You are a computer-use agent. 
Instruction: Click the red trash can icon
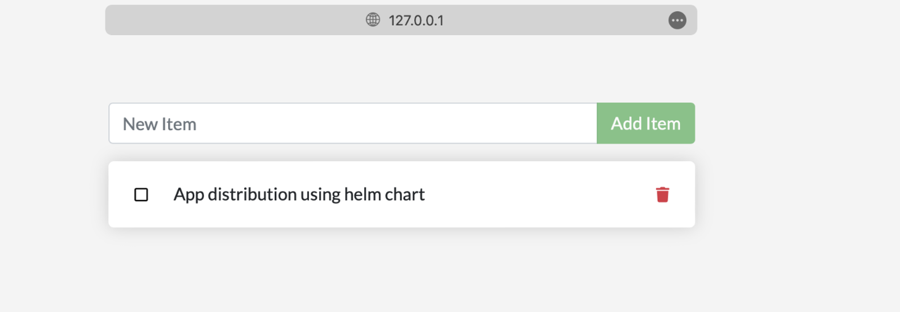(662, 195)
